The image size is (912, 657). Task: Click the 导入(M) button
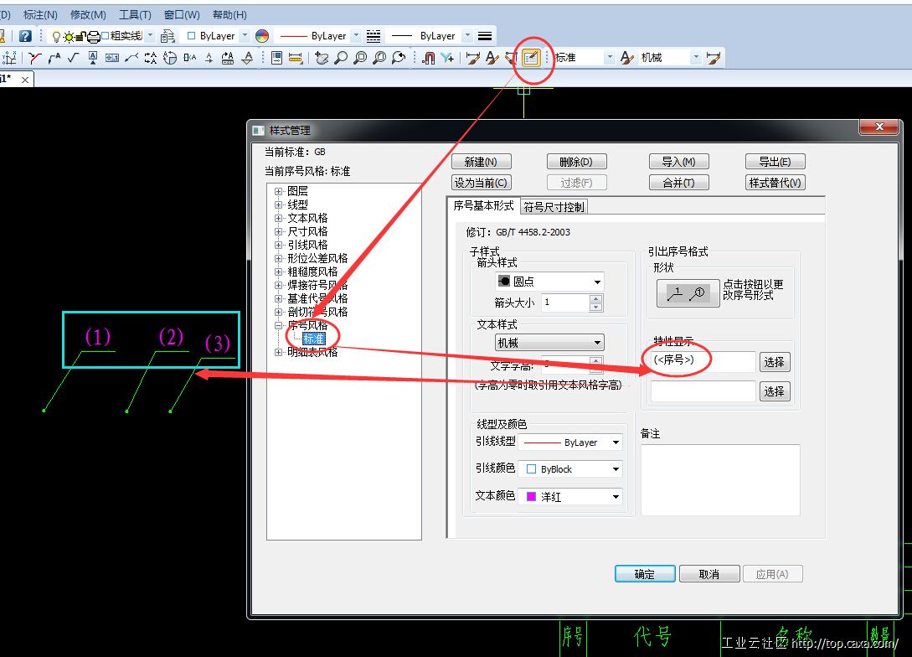point(678,161)
